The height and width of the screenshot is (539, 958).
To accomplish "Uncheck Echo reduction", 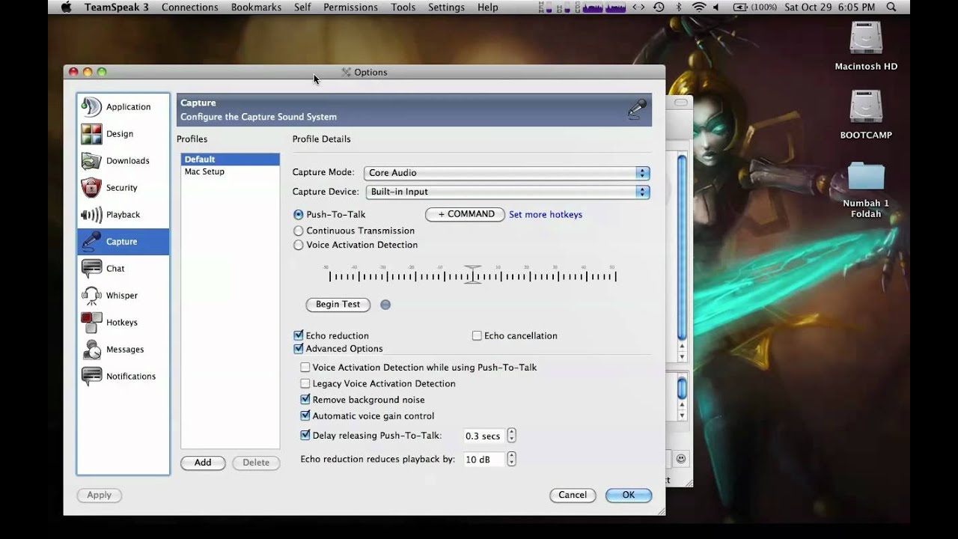I will point(299,335).
